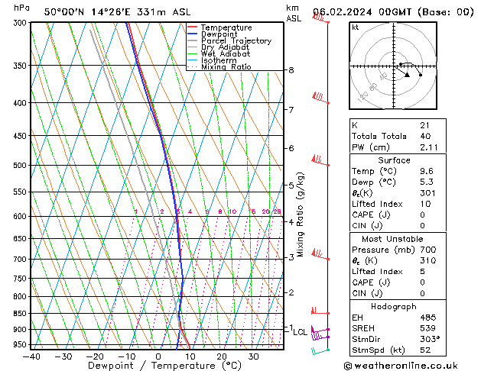Click the Parcel Trajectory legend item
This screenshot has height=371, width=481.
point(236,41)
